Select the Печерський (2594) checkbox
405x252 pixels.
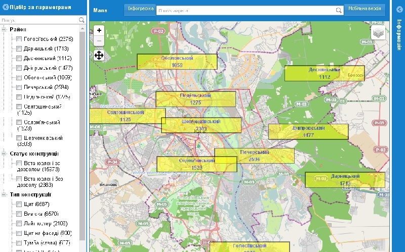(19, 87)
